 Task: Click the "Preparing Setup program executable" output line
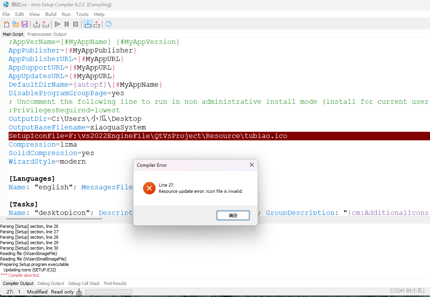point(34,264)
